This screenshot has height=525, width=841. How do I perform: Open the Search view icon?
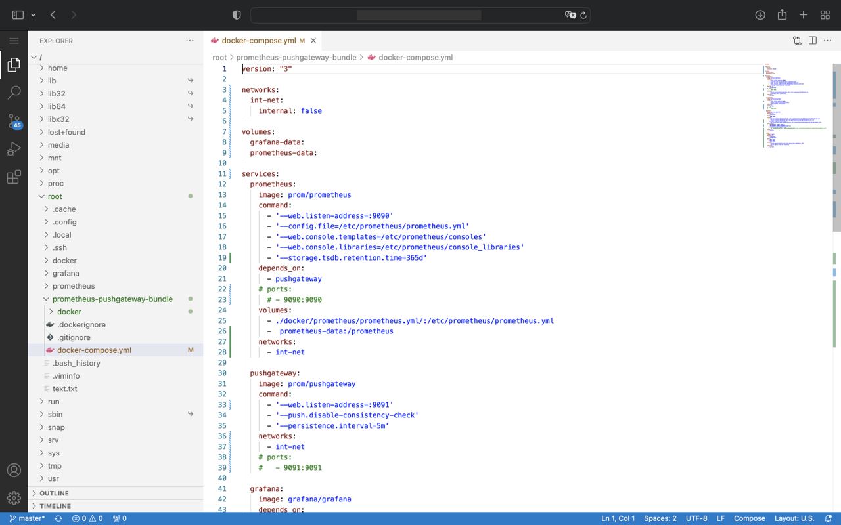coord(14,93)
